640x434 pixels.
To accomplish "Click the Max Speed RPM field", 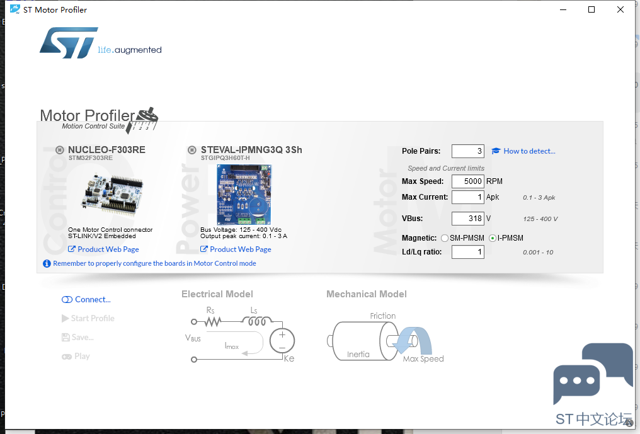I will coord(467,181).
